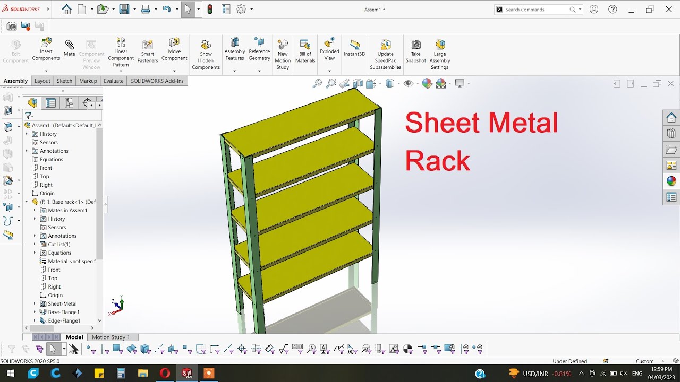Click Show Hidden Components
The width and height of the screenshot is (680, 382).
pyautogui.click(x=206, y=54)
